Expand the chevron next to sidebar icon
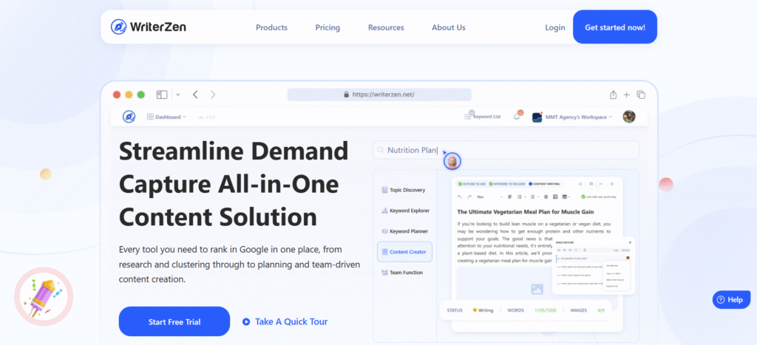Screen dimensions: 757x345 click(178, 95)
